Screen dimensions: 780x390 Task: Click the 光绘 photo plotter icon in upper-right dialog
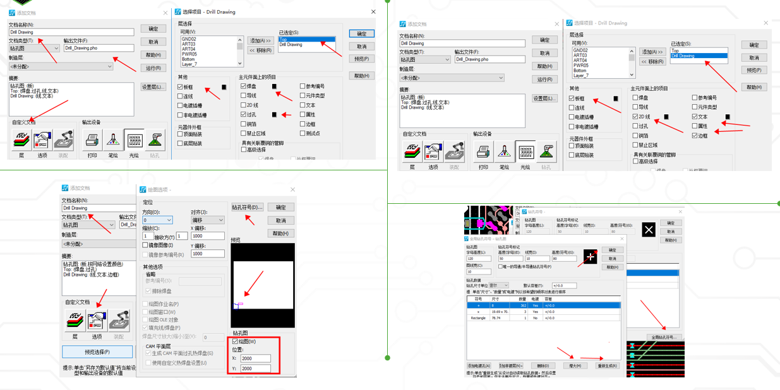coord(525,151)
